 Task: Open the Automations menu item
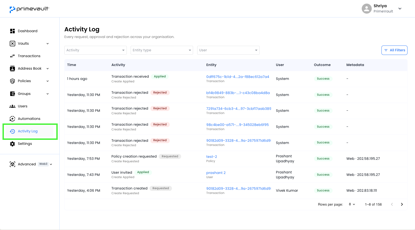(x=29, y=119)
